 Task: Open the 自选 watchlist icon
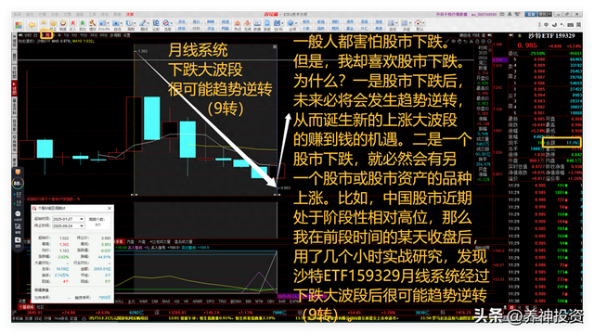click(x=115, y=23)
